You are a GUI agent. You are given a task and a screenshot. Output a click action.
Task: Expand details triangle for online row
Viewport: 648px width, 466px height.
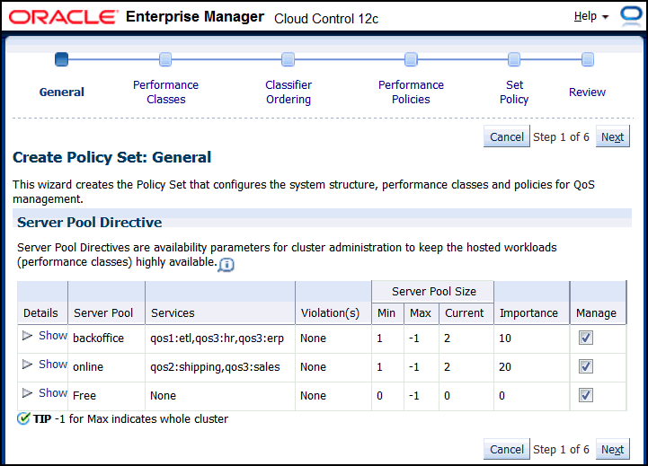click(27, 364)
